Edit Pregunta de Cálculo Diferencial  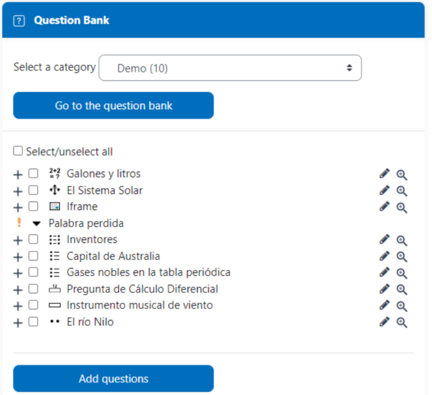tap(385, 289)
